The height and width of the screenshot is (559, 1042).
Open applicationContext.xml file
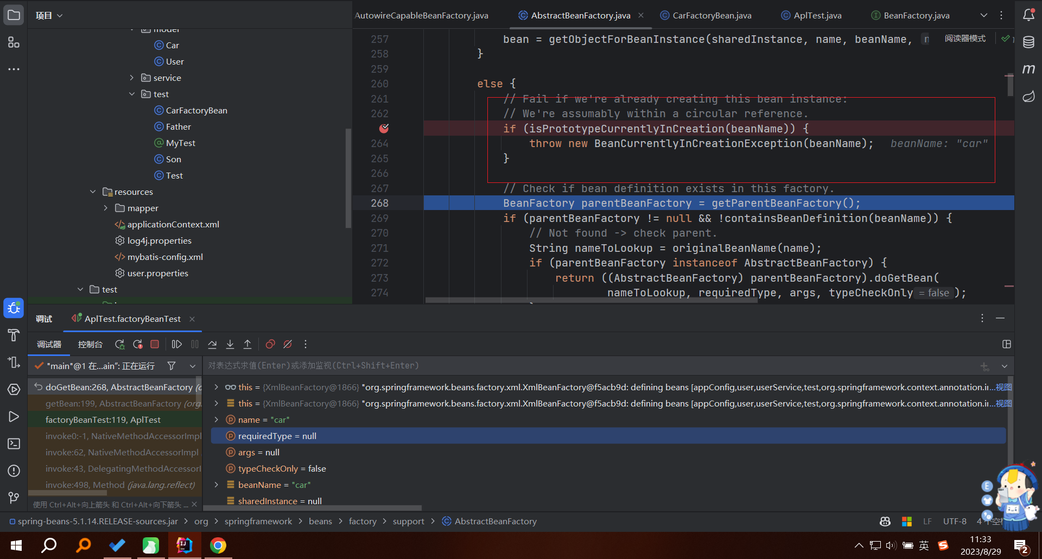(173, 224)
